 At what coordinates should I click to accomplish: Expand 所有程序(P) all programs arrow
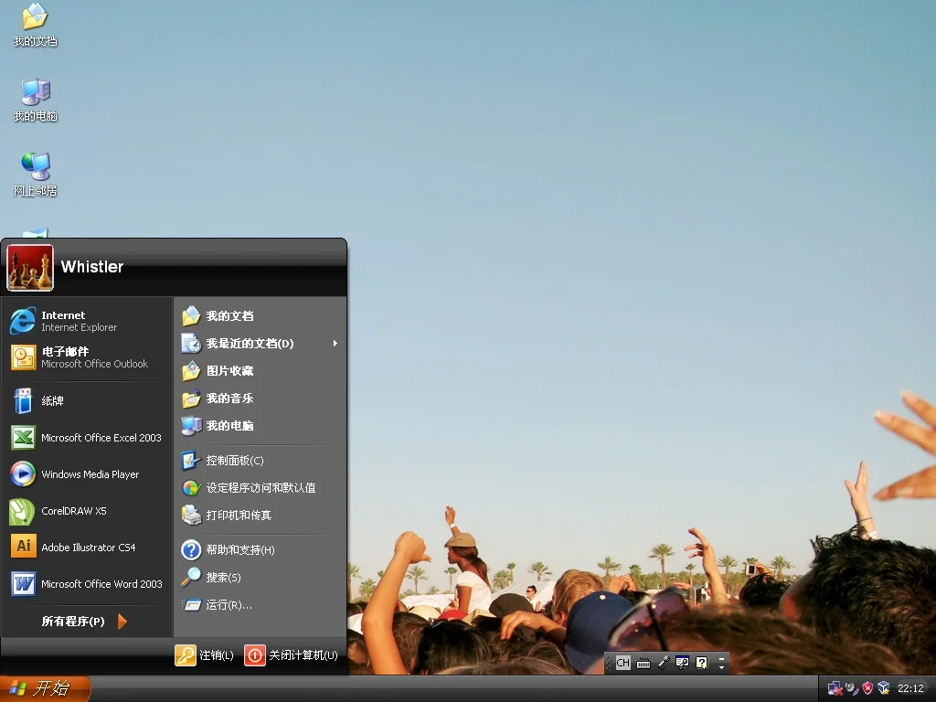pos(122,622)
